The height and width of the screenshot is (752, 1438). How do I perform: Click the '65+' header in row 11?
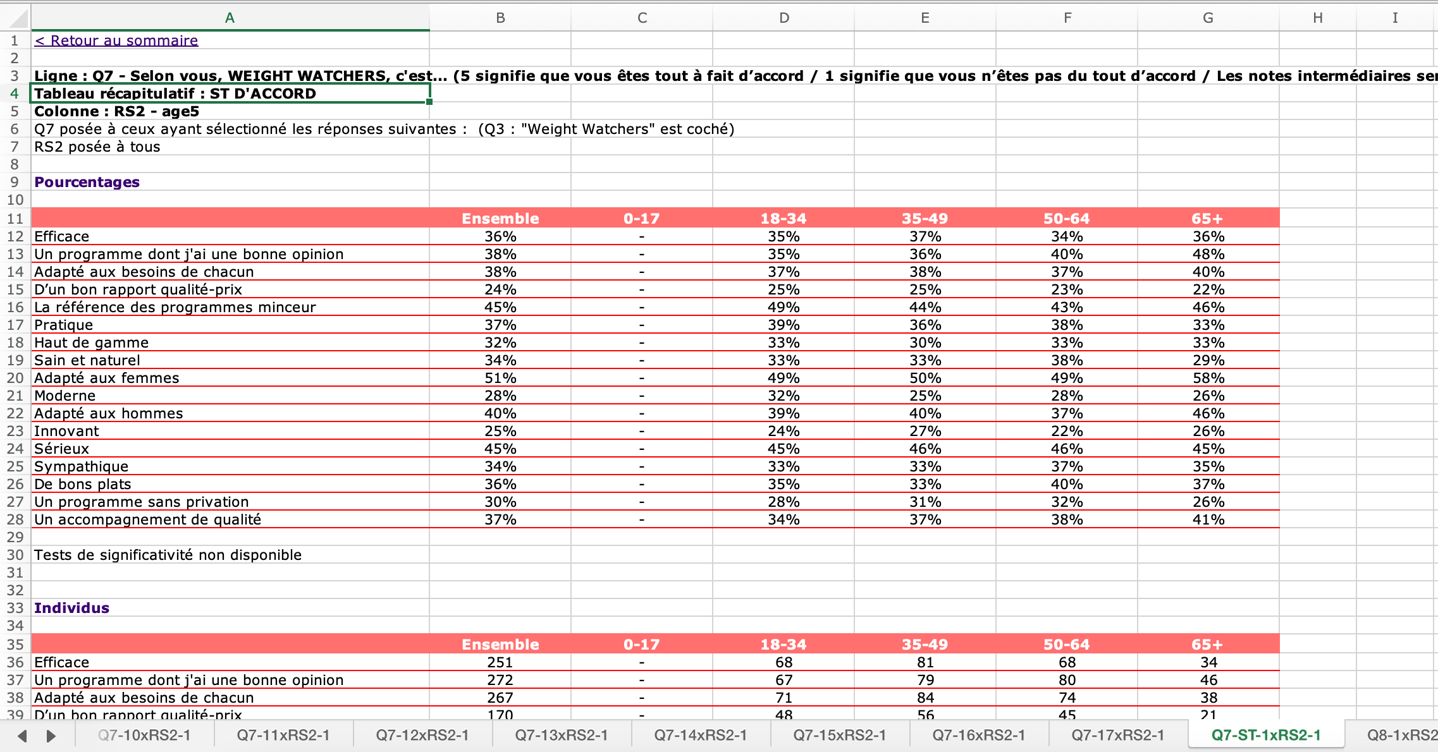1208,219
